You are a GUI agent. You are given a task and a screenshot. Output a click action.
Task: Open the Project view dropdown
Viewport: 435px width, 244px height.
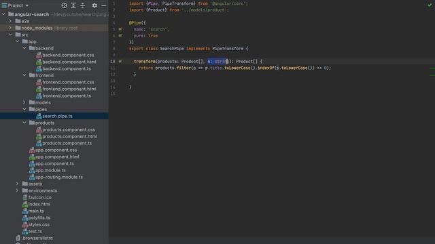(15, 5)
